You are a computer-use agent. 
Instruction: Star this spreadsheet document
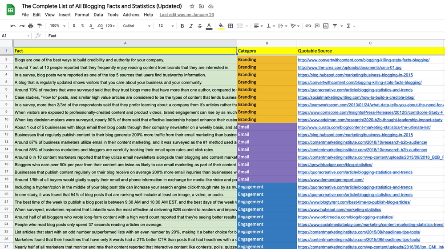pyautogui.click(x=192, y=6)
